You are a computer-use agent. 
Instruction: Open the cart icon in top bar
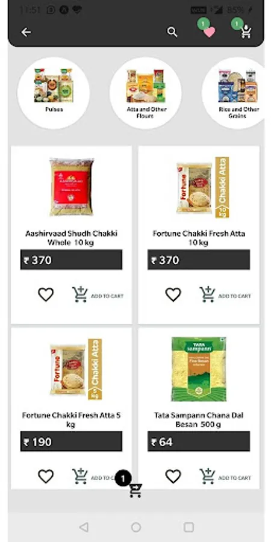coord(246,32)
